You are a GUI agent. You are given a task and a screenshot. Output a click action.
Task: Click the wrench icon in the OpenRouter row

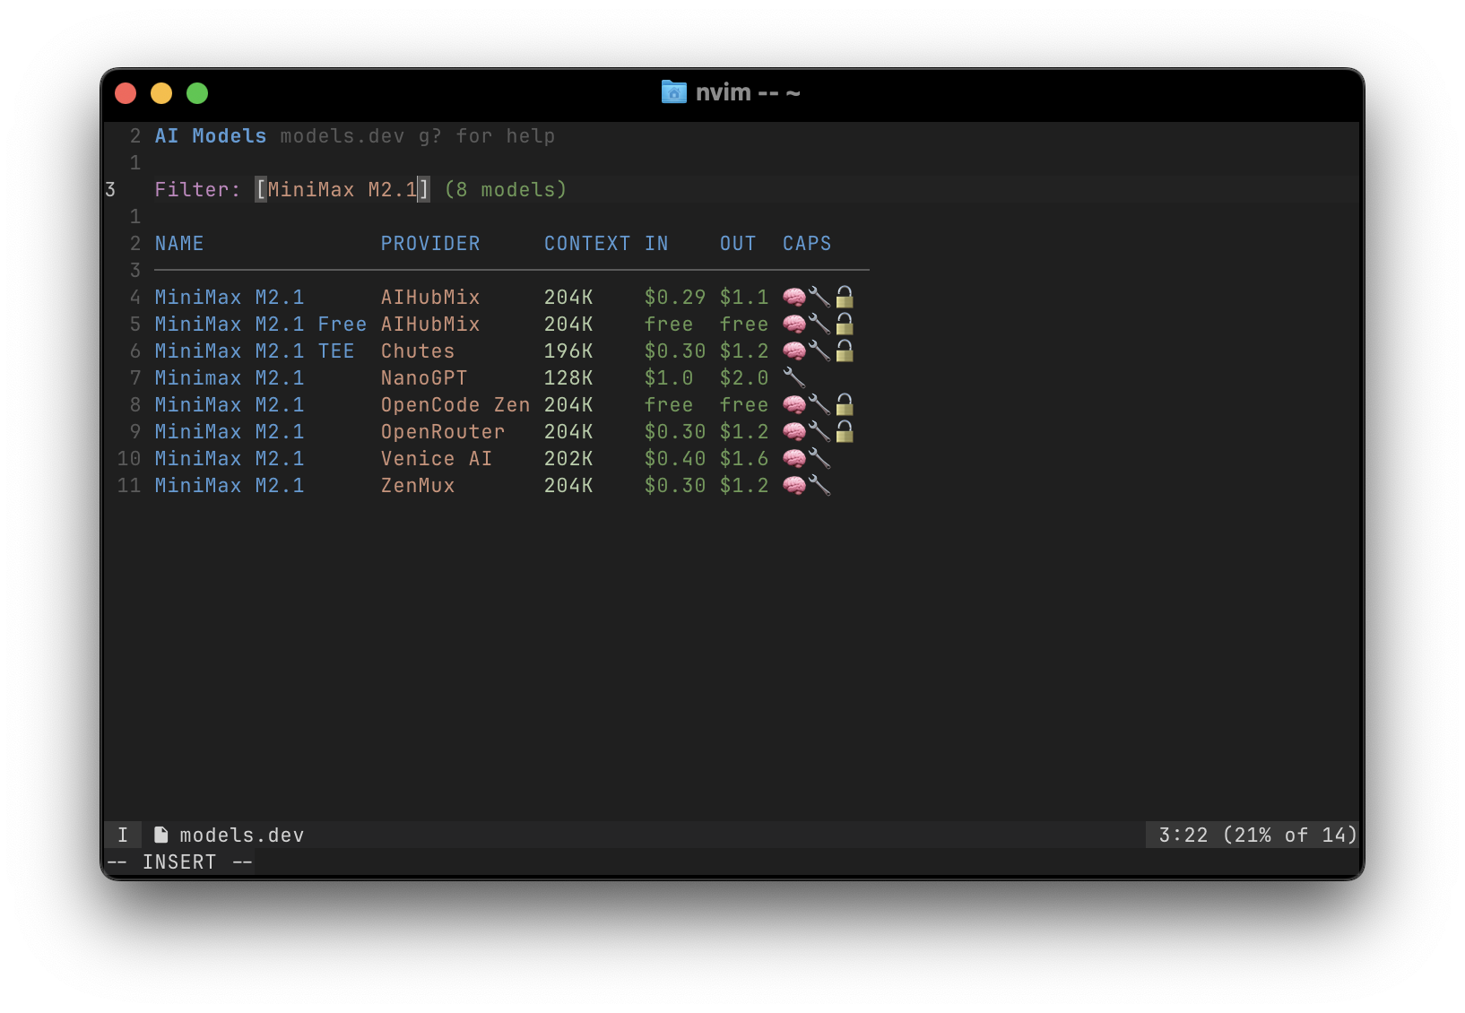(819, 431)
